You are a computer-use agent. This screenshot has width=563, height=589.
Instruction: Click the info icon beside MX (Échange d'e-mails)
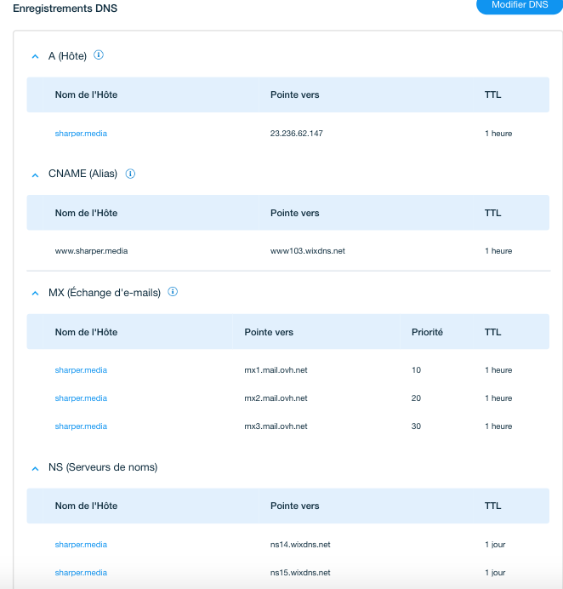coord(173,292)
